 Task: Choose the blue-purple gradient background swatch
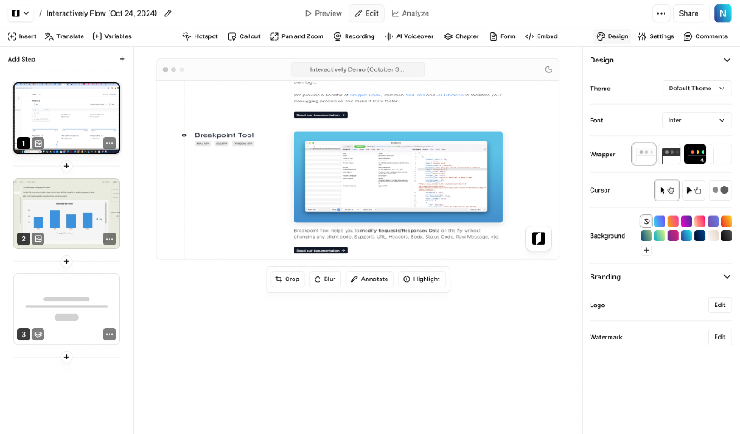(x=660, y=221)
